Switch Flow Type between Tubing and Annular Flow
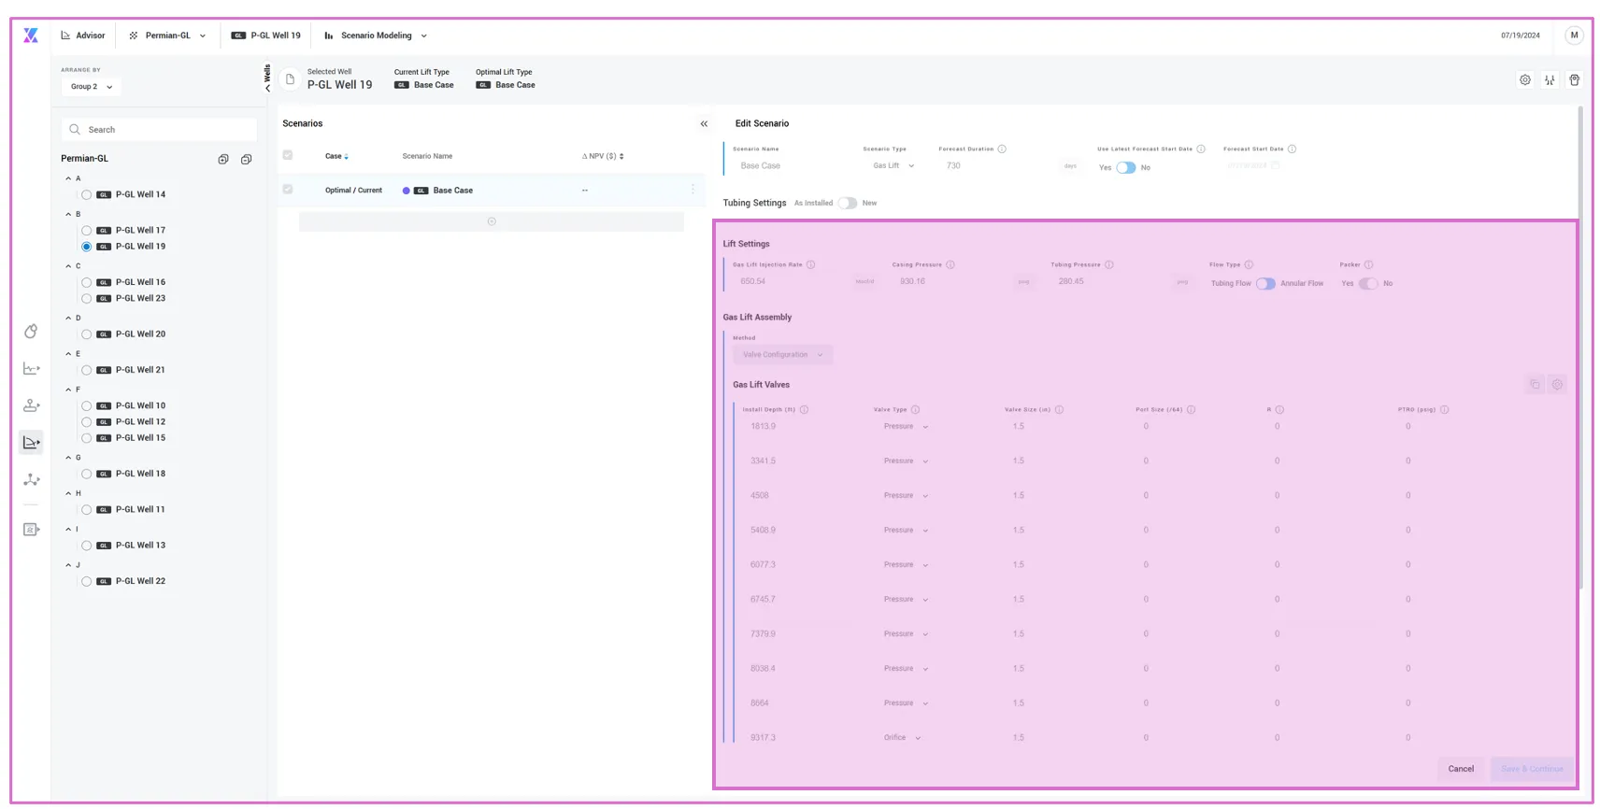Screen dimensions: 1600x809 pos(1265,283)
